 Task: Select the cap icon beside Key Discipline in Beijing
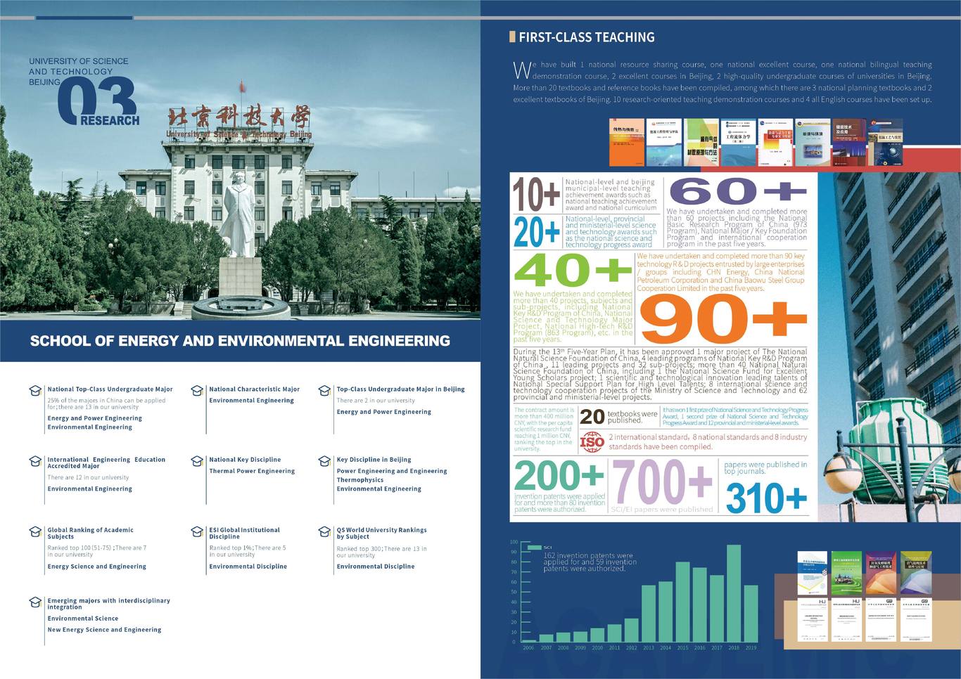tap(324, 461)
